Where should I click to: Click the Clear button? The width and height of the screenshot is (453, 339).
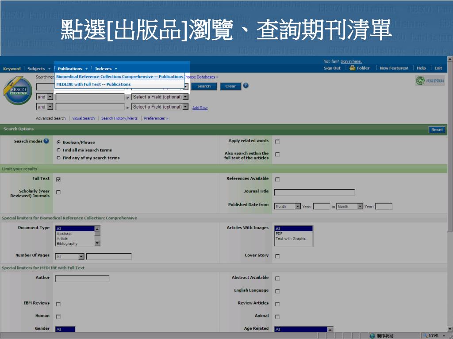coord(230,86)
